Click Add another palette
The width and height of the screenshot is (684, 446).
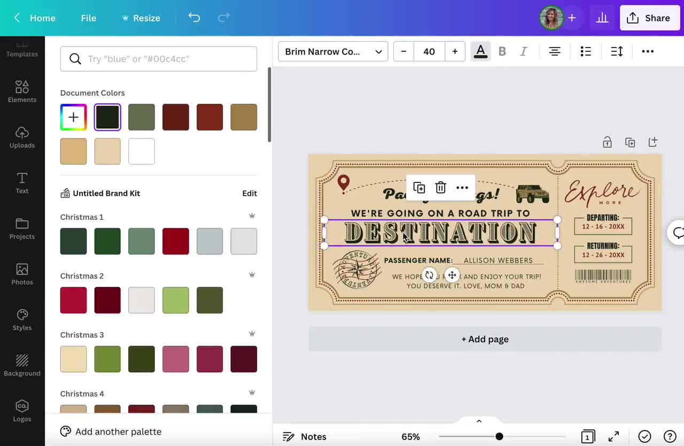pos(111,432)
